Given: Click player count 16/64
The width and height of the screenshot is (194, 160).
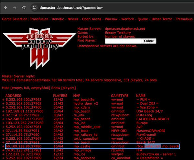Looking at the screenshot, I should point(58,146).
